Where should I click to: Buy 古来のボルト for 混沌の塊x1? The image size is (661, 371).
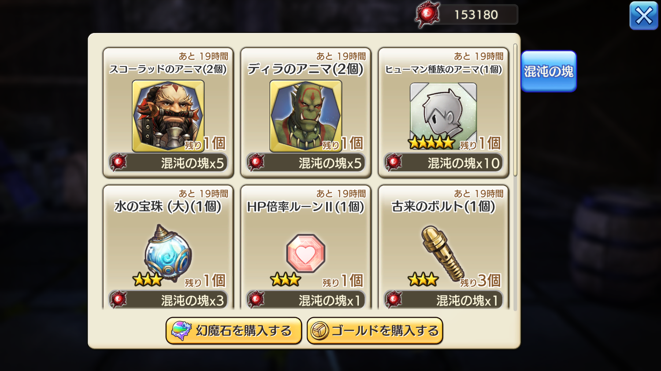pyautogui.click(x=443, y=300)
